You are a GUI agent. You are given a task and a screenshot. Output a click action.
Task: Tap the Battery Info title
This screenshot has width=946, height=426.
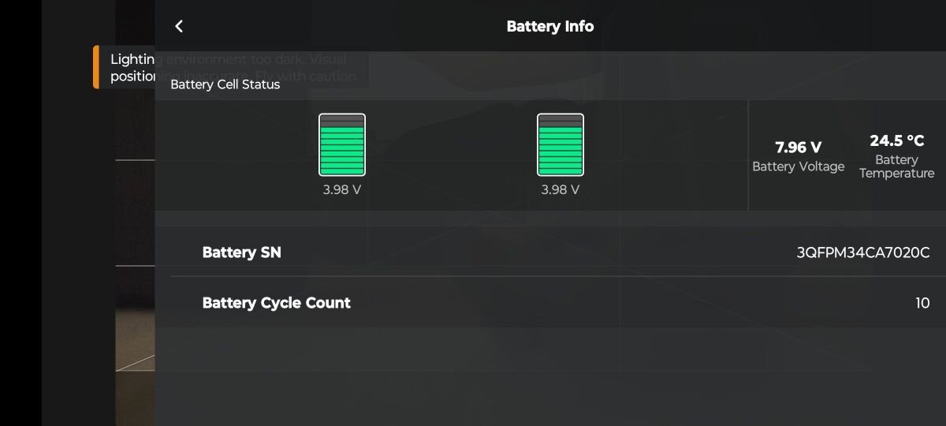(550, 26)
